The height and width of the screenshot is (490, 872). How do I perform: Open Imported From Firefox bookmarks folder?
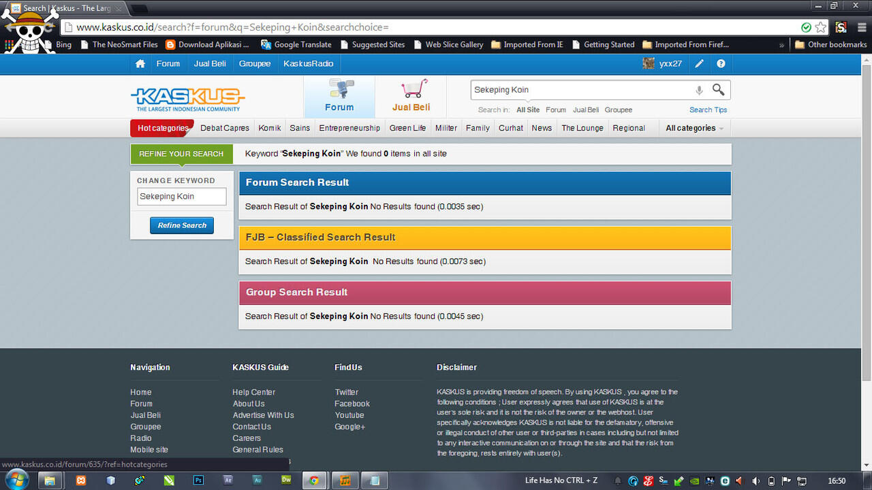[x=685, y=45]
